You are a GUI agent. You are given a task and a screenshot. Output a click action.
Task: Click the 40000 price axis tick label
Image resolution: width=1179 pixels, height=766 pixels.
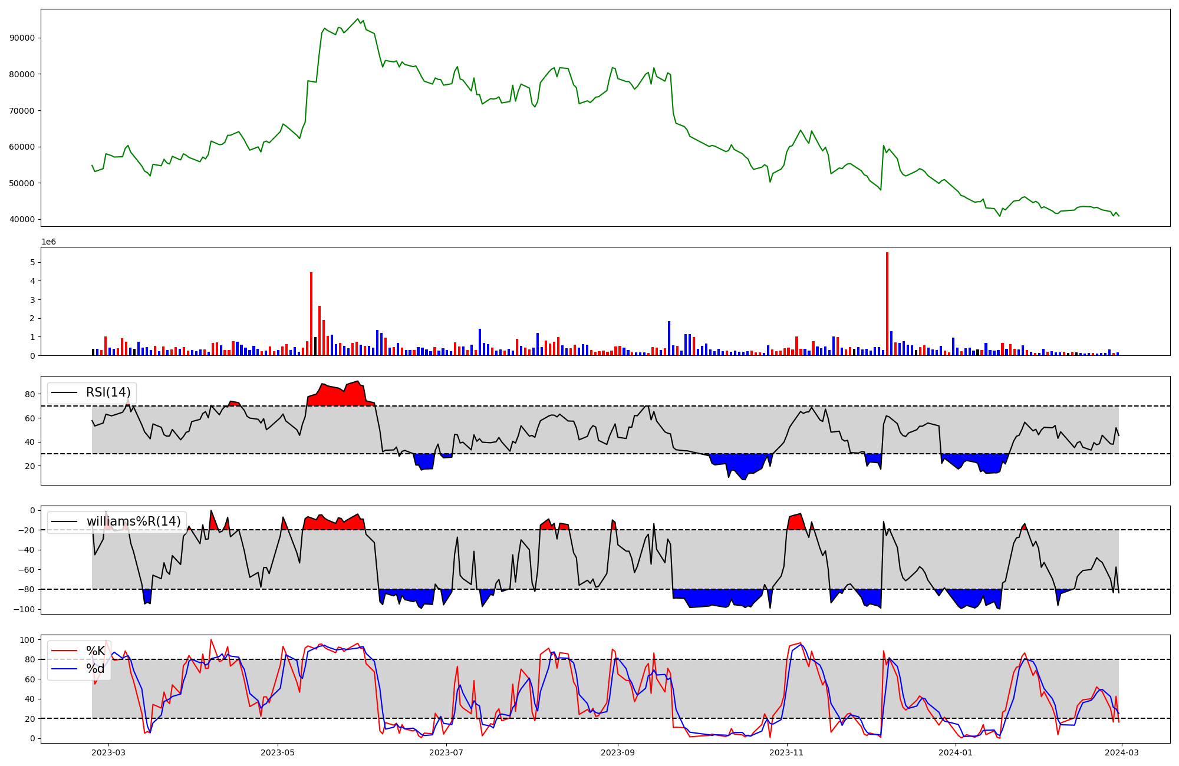pos(22,219)
